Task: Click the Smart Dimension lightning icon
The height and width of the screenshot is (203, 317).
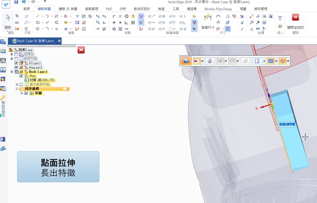Action: pyautogui.click(x=207, y=17)
